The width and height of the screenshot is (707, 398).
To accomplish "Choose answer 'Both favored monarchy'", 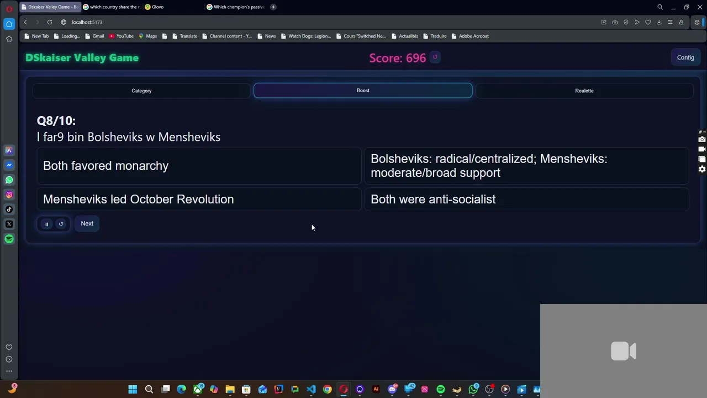I will pyautogui.click(x=199, y=166).
